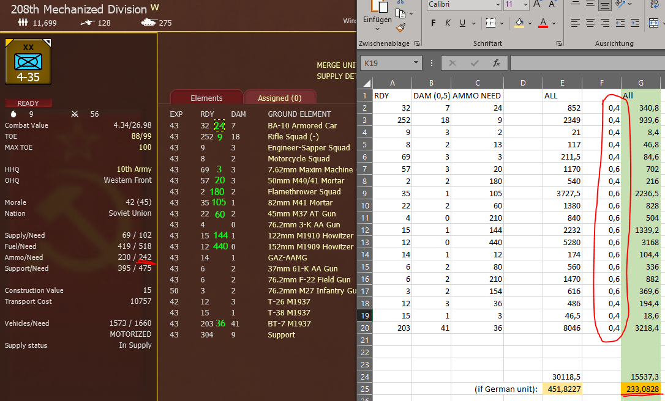The image size is (665, 401).
Task: Click the BA-10 Armored Car element
Action: pyautogui.click(x=302, y=126)
